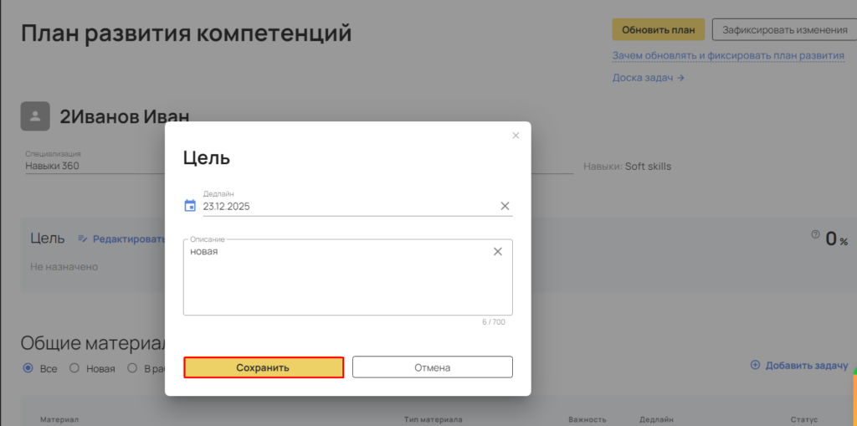Clear the deadline date with its X
Image resolution: width=857 pixels, height=426 pixels.
[x=505, y=206]
